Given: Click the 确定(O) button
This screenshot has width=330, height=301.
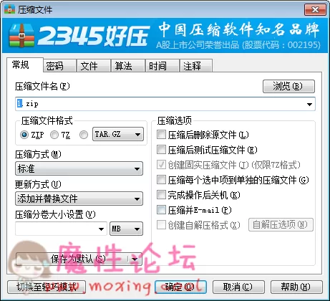Looking at the screenshot, I should [x=180, y=287].
